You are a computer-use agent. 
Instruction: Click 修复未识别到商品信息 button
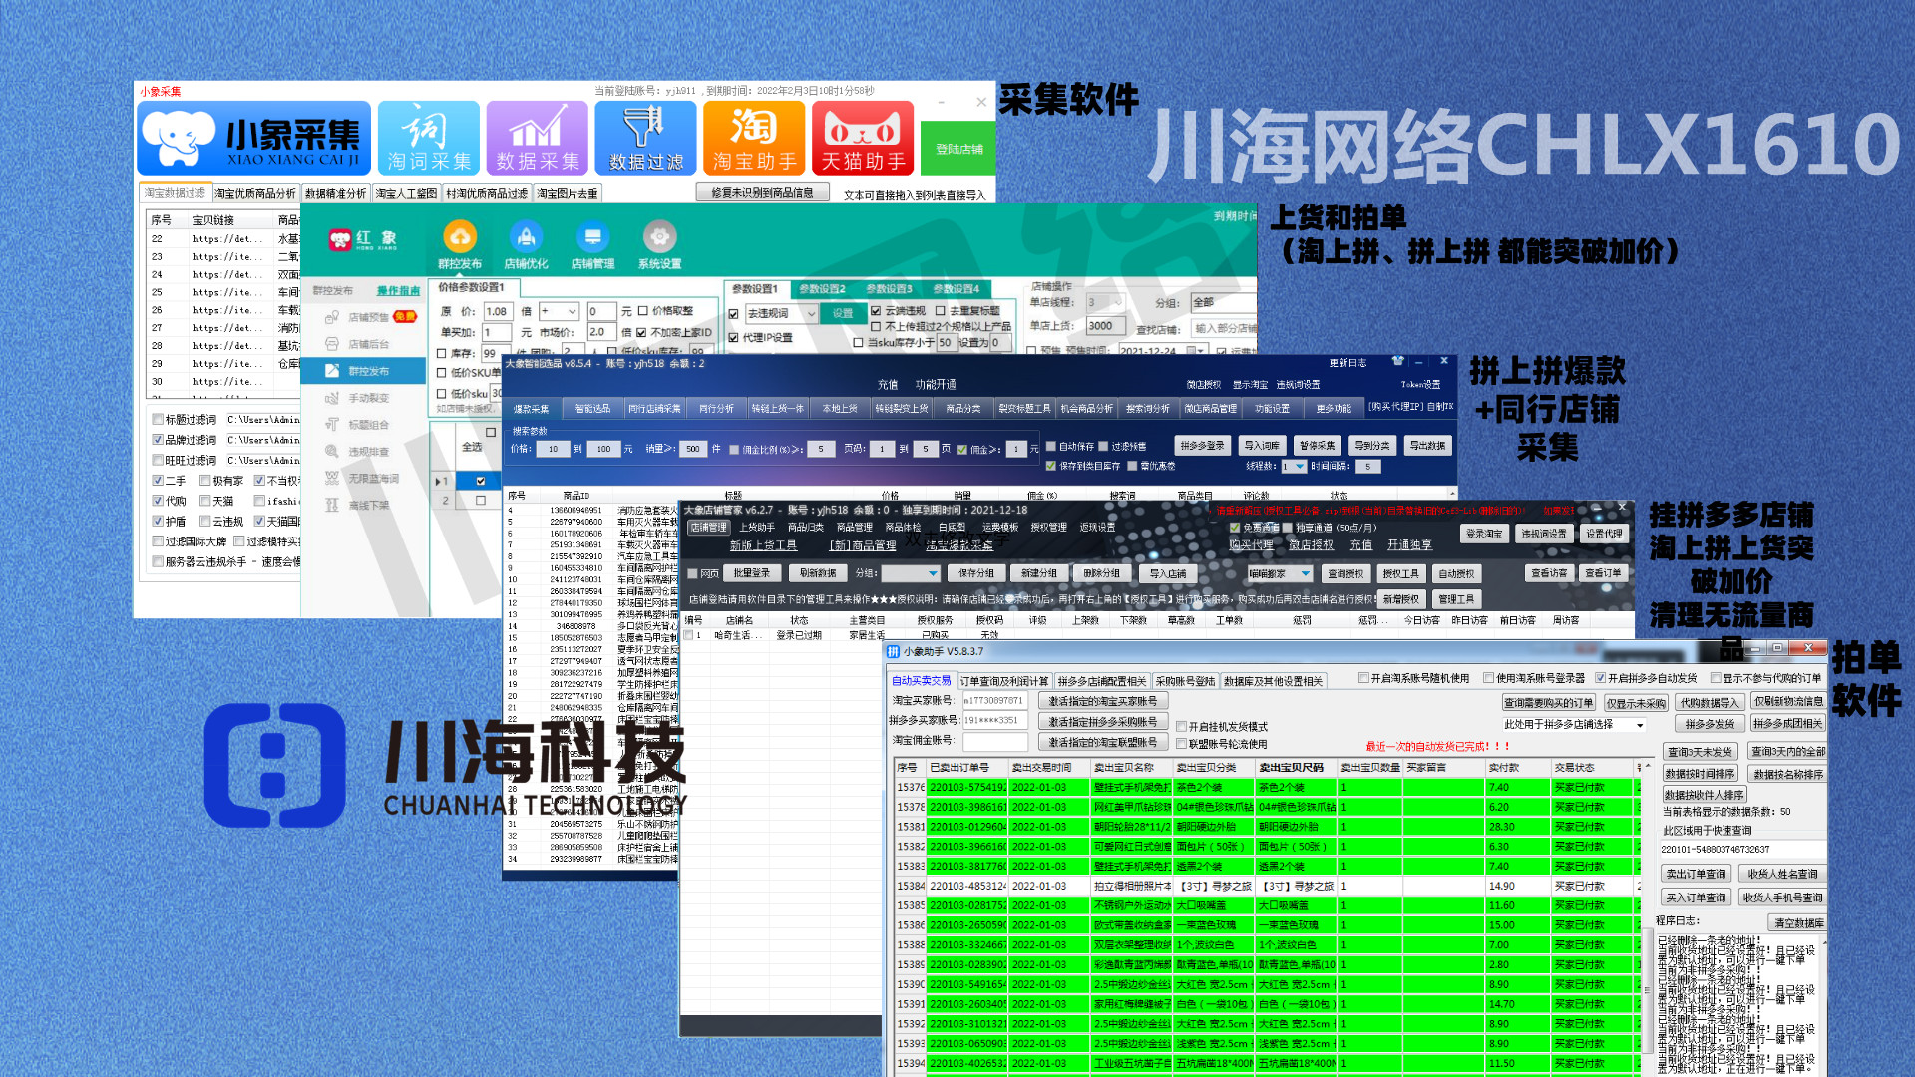point(762,193)
